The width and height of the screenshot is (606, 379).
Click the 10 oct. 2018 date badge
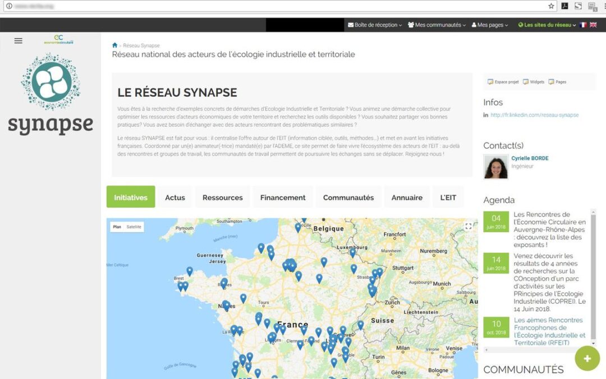tap(496, 327)
